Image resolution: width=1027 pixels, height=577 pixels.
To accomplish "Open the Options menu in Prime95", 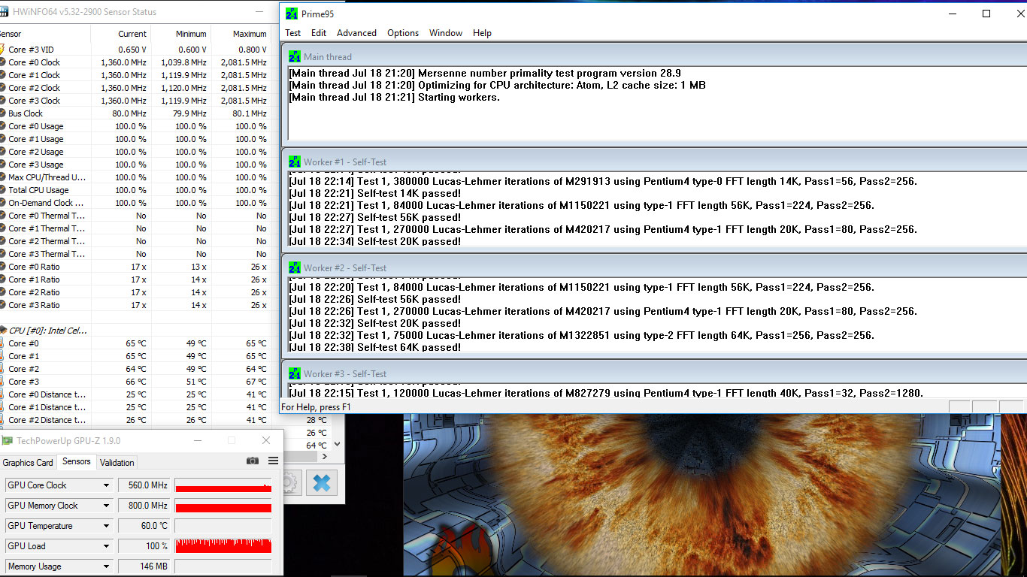I will point(403,33).
